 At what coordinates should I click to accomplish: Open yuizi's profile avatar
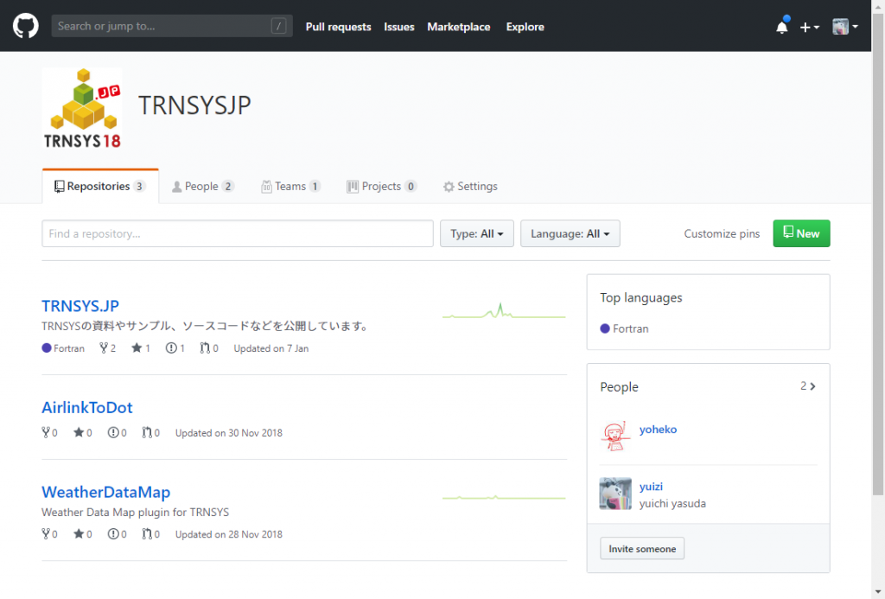614,495
